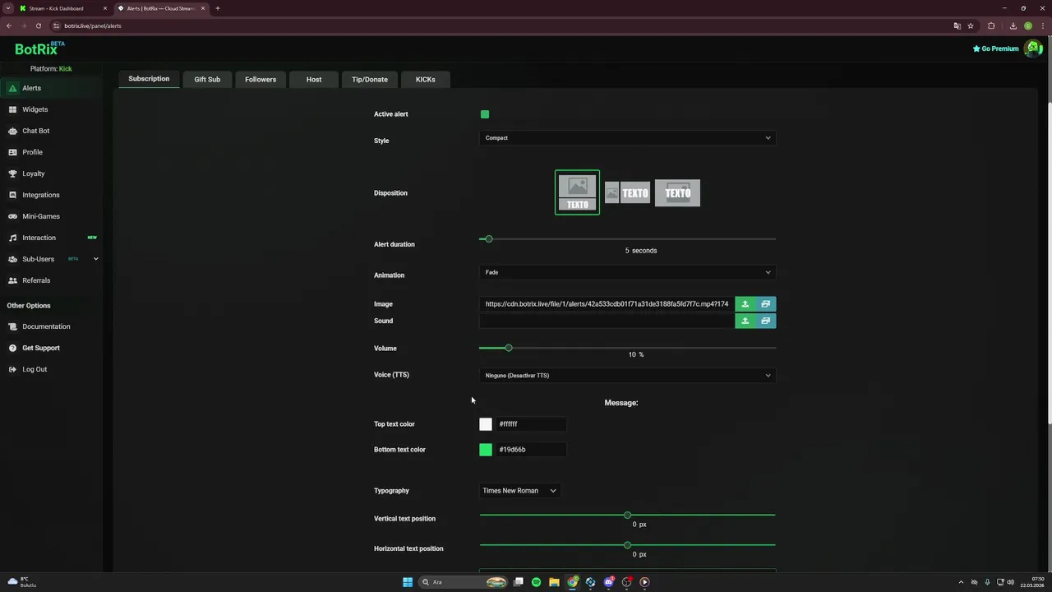This screenshot has width=1052, height=592.
Task: Open Discord from the taskbar
Action: tap(608, 582)
